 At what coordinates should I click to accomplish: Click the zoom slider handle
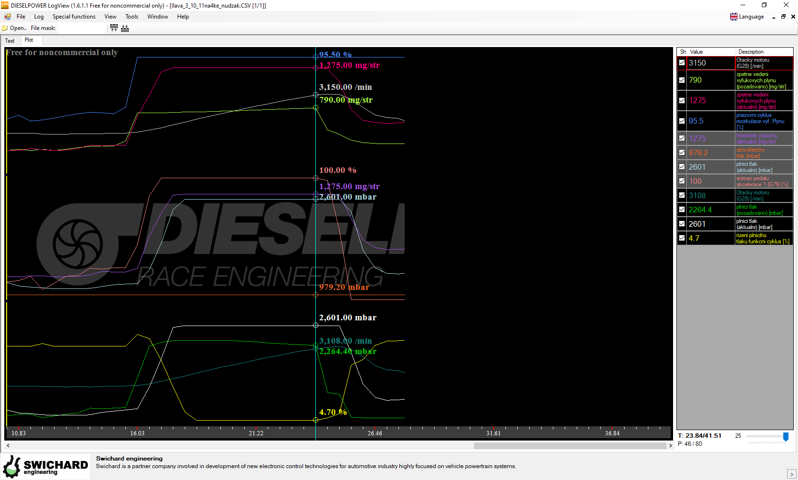pos(786,436)
